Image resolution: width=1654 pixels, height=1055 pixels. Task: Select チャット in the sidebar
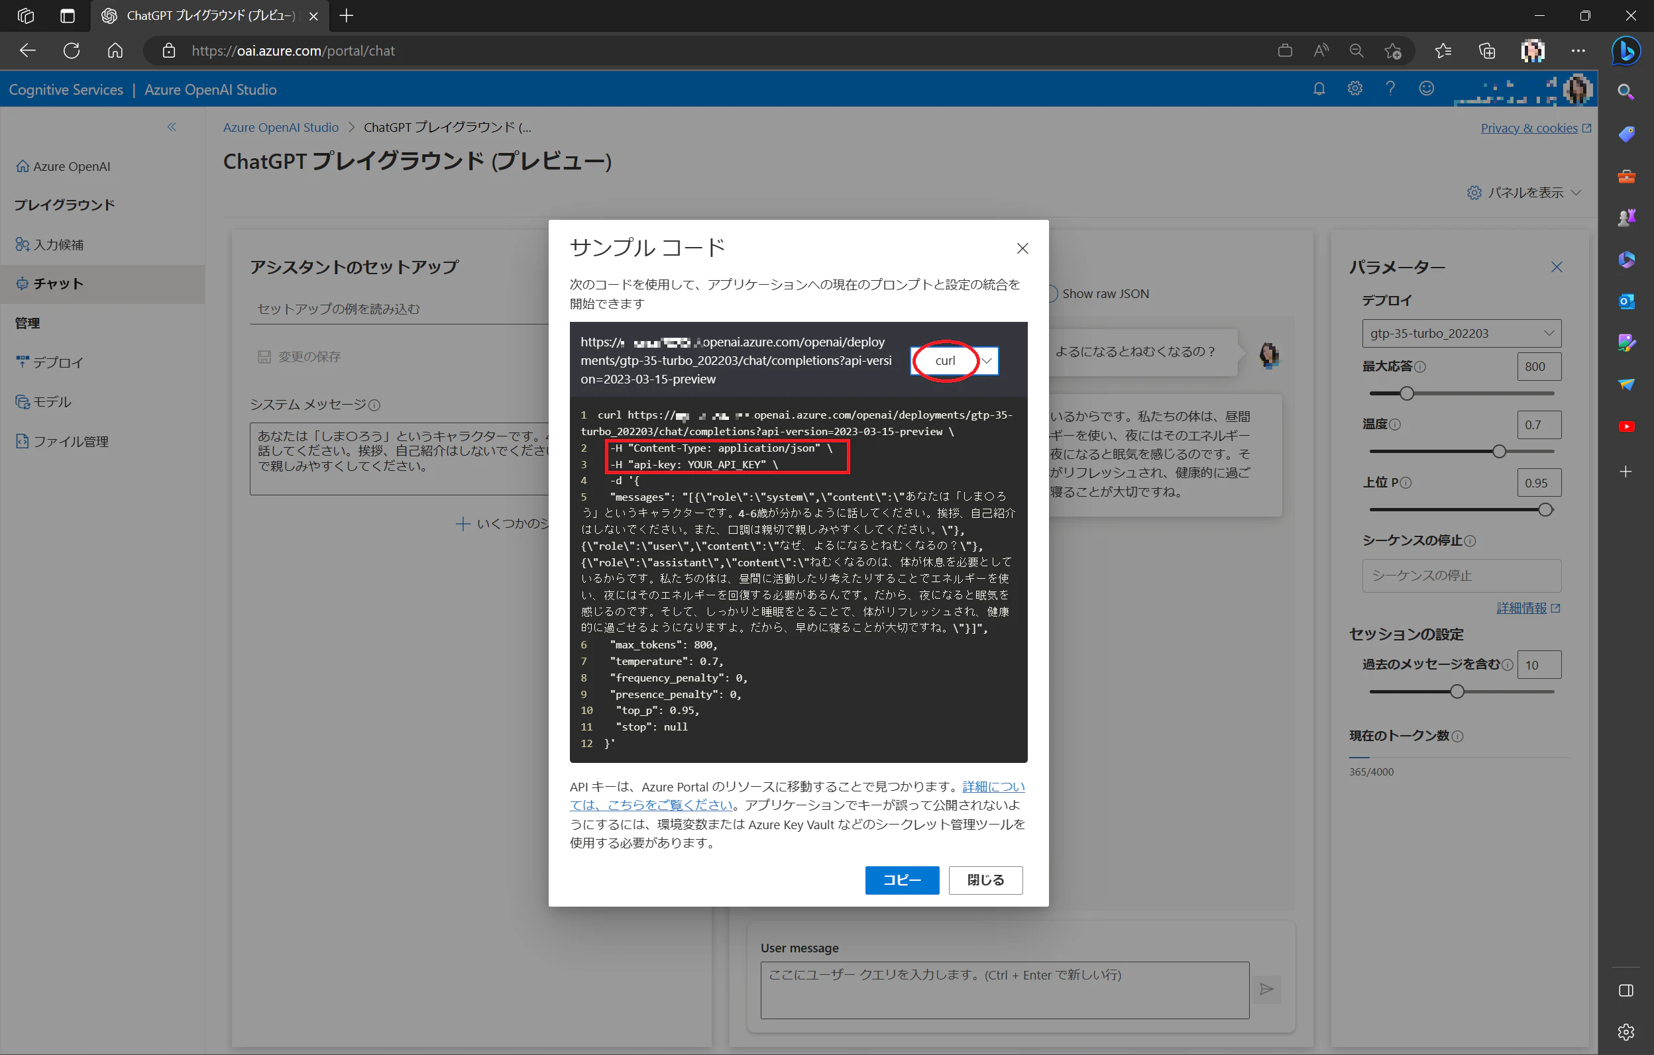(x=102, y=283)
